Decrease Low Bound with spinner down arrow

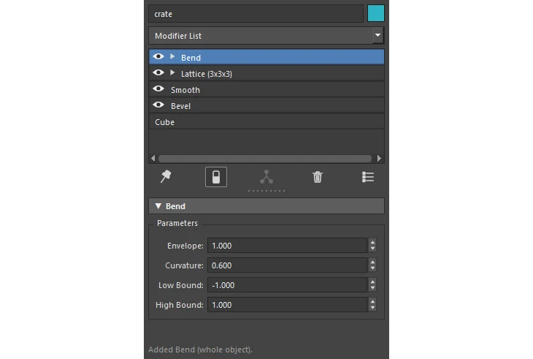[372, 288]
